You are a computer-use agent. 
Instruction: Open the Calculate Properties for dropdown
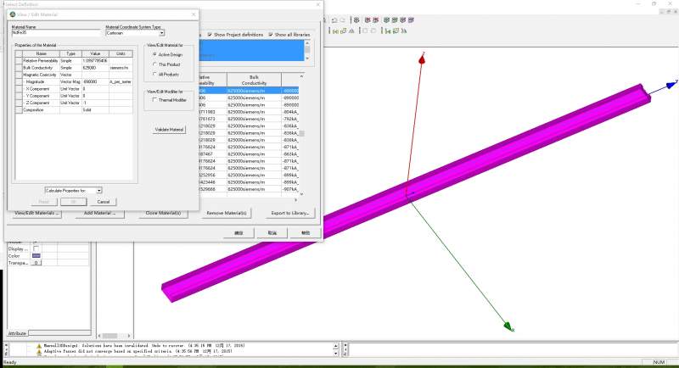[x=99, y=190]
